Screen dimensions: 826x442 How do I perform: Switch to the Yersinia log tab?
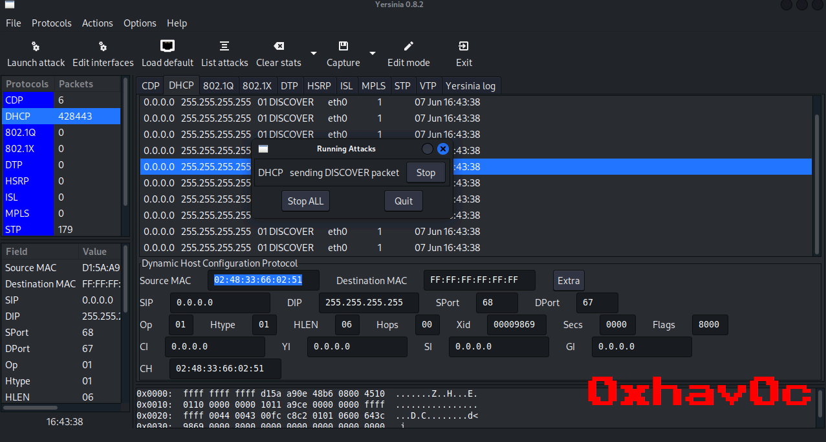click(470, 86)
